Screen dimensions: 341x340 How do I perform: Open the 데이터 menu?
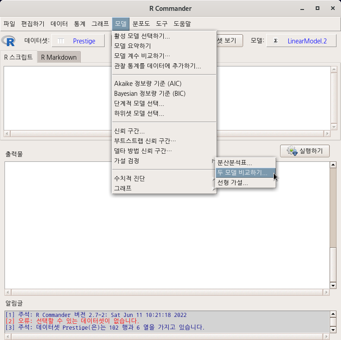(x=59, y=24)
